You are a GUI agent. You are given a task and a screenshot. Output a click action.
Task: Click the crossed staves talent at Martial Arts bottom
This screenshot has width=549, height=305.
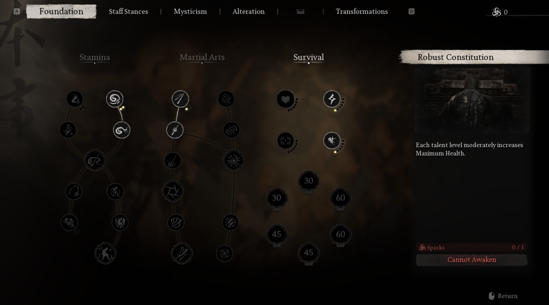click(x=182, y=253)
